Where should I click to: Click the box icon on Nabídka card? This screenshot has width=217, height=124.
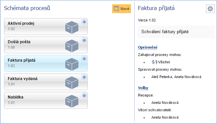72,101
